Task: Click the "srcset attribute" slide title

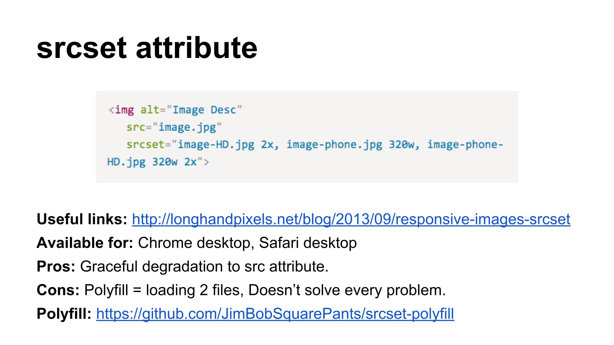Action: (x=147, y=48)
